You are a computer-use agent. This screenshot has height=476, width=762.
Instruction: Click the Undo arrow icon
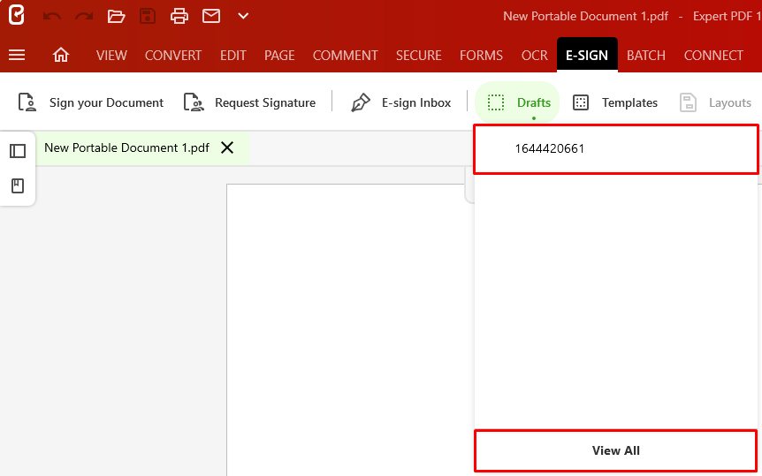click(x=51, y=16)
